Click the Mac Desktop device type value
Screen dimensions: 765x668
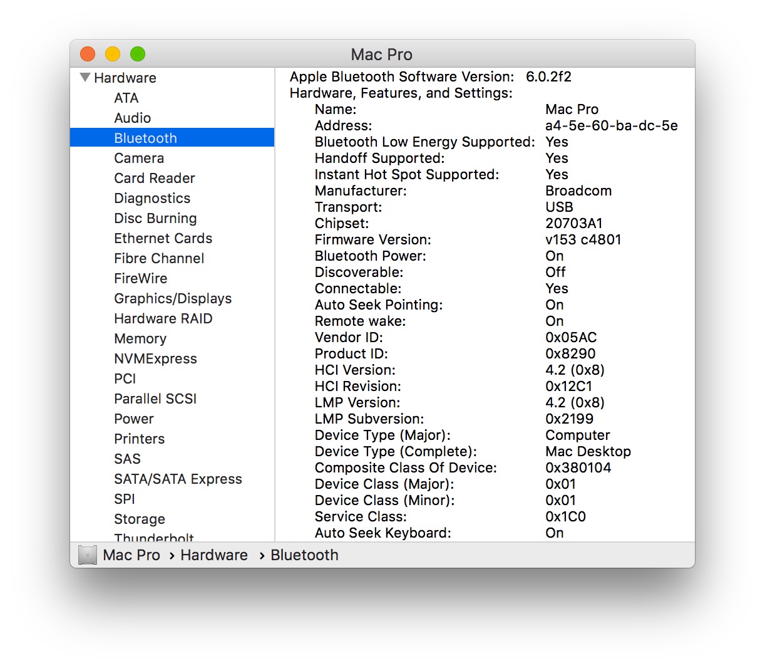[588, 451]
